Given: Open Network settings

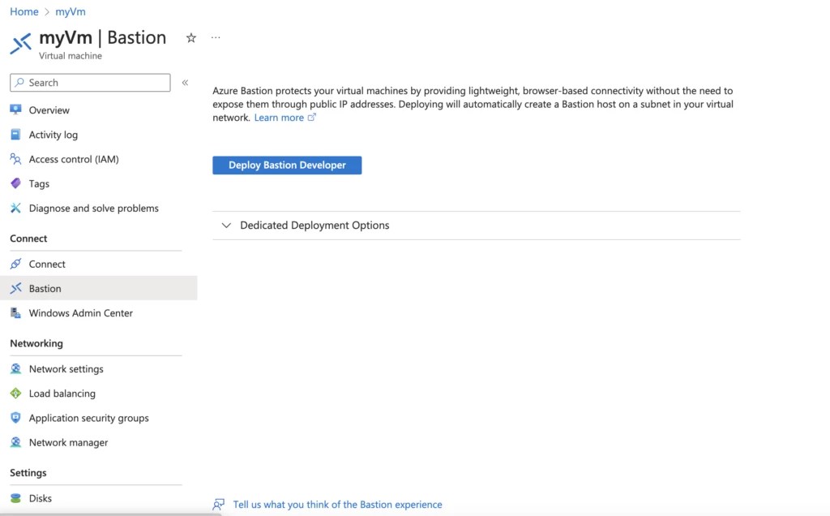Looking at the screenshot, I should coord(66,368).
